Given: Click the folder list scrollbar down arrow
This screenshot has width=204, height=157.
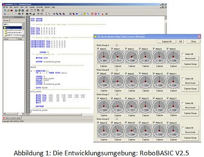Looking at the screenshot, I should click(x=23, y=35).
